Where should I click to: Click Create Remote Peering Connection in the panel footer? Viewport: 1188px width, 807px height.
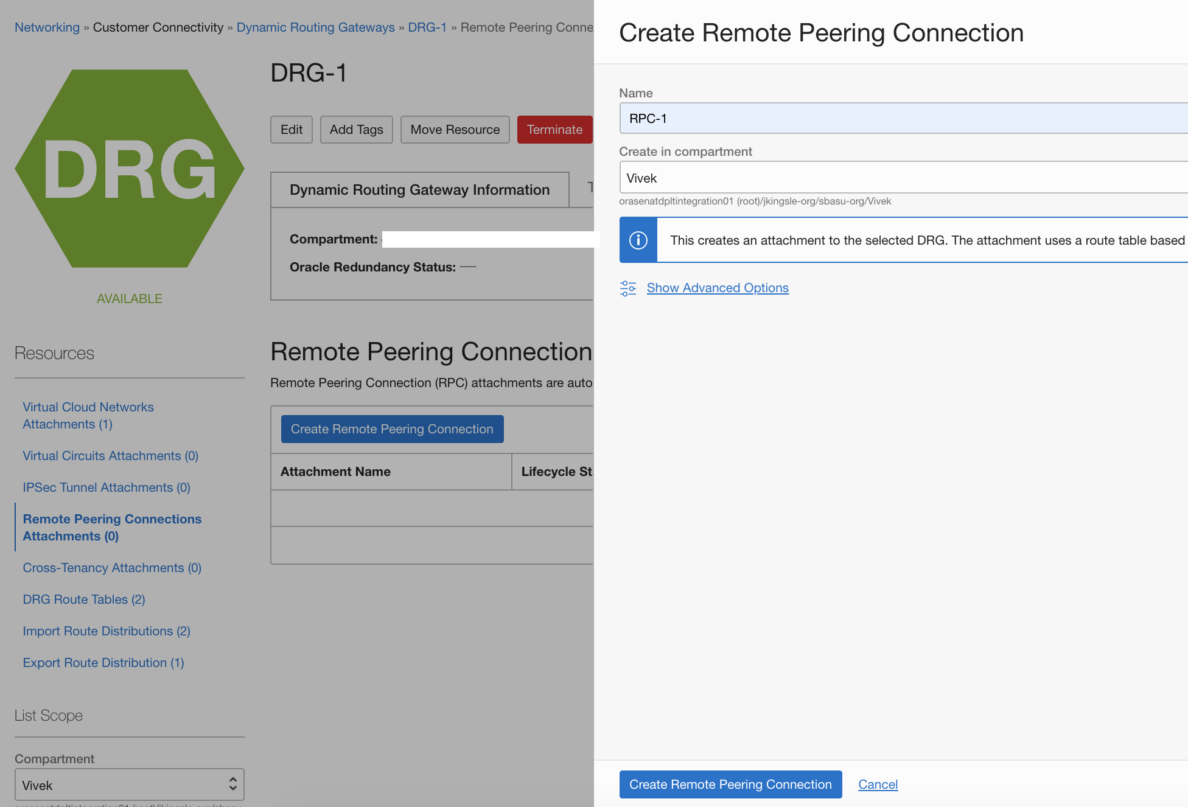click(730, 784)
